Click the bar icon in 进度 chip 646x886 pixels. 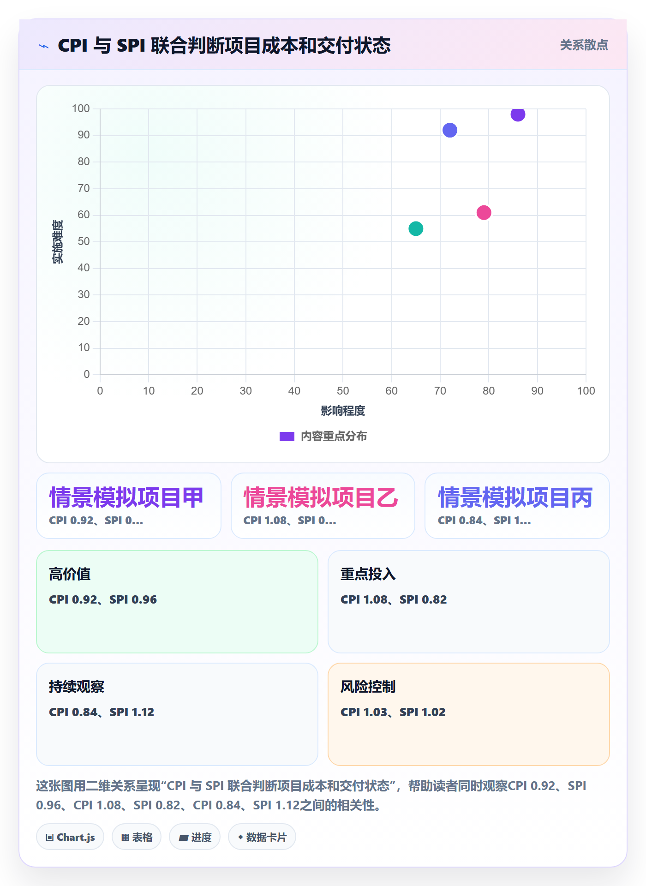click(x=184, y=838)
